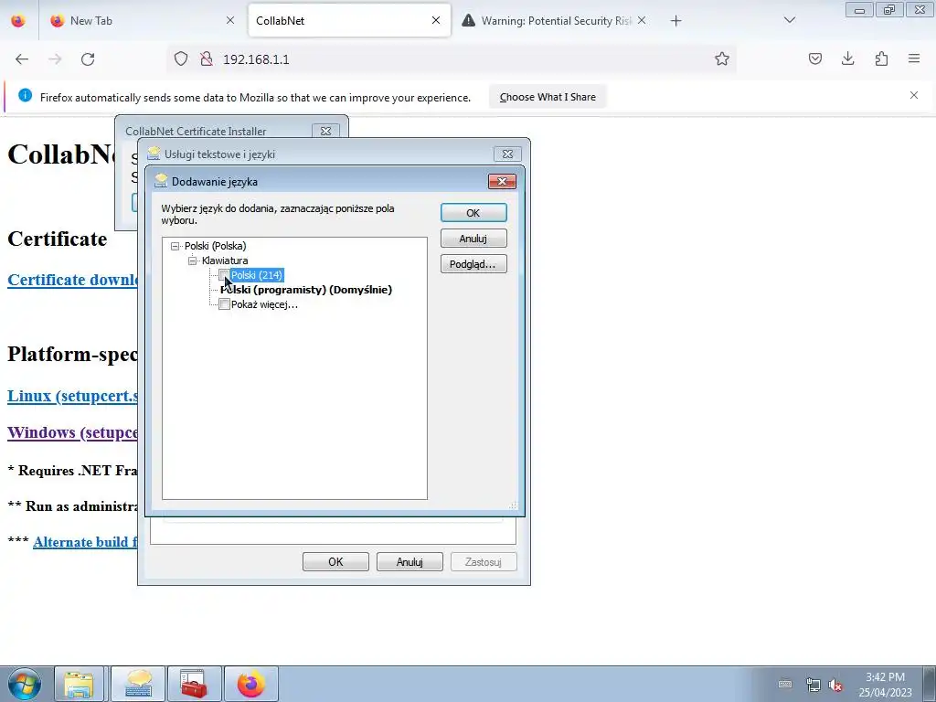The width and height of the screenshot is (936, 702).
Task: Open the network status tray icon
Action: [x=813, y=684]
